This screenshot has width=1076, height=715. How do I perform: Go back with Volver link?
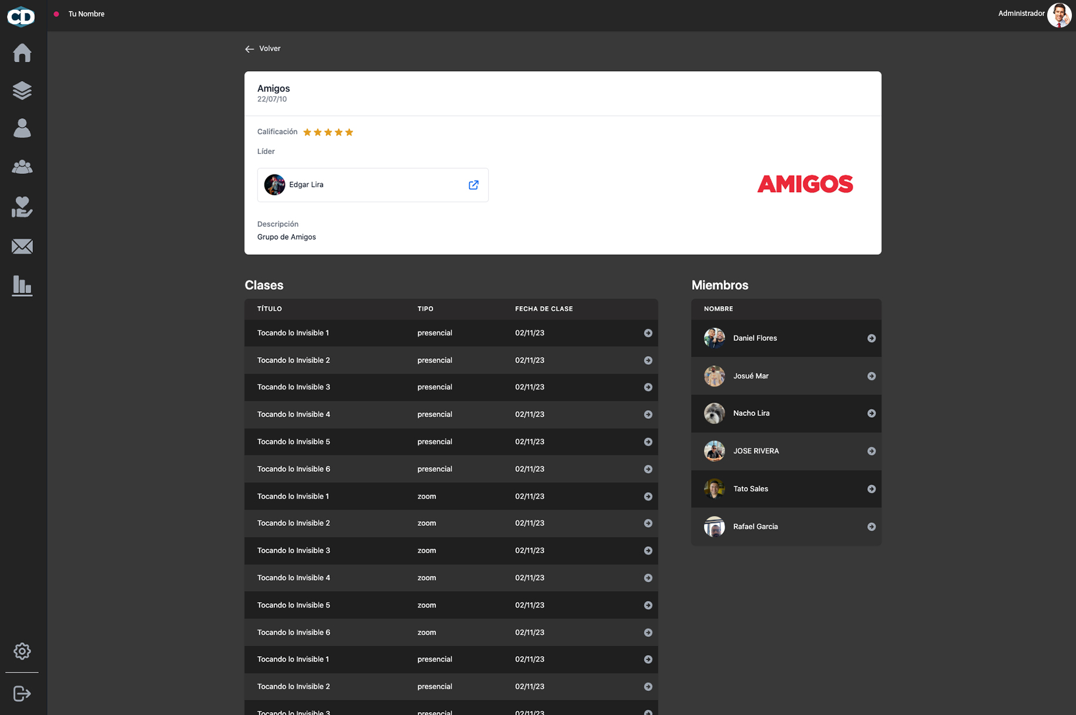click(x=263, y=49)
